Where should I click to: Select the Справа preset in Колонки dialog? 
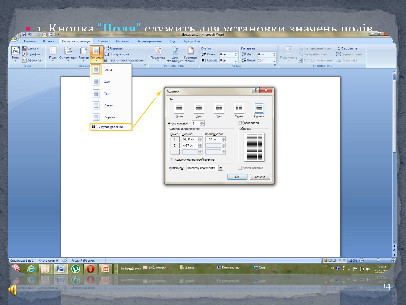click(x=259, y=110)
